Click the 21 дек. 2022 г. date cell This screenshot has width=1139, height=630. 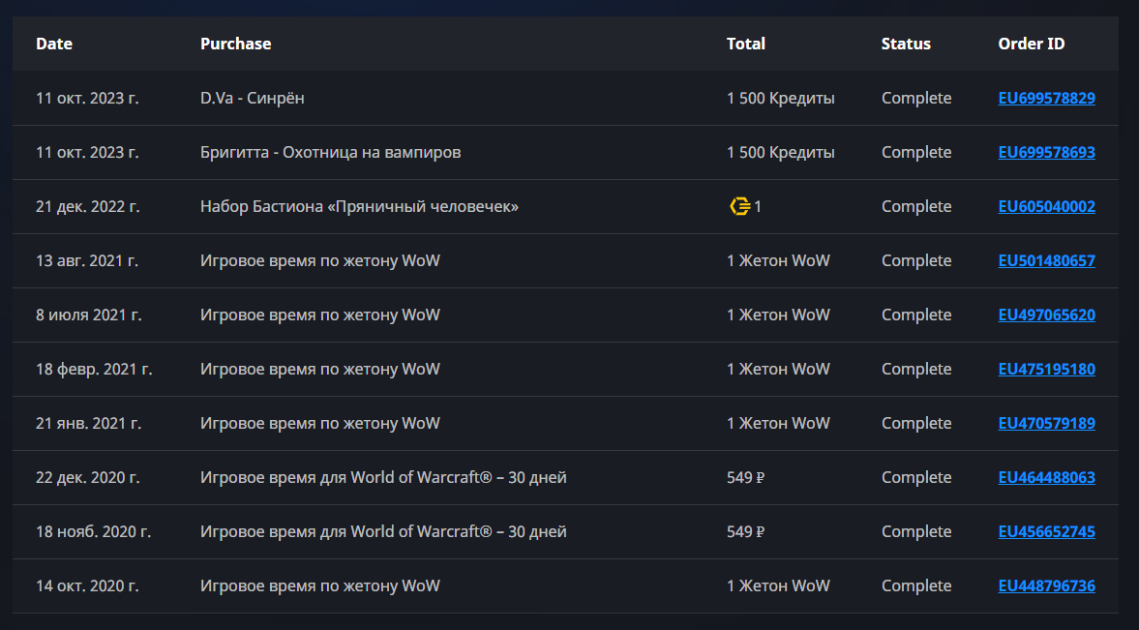[87, 206]
